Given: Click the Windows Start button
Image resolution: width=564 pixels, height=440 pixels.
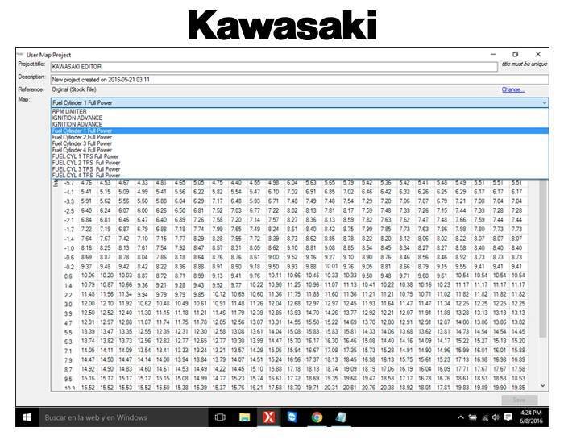Looking at the screenshot, I should [27, 417].
